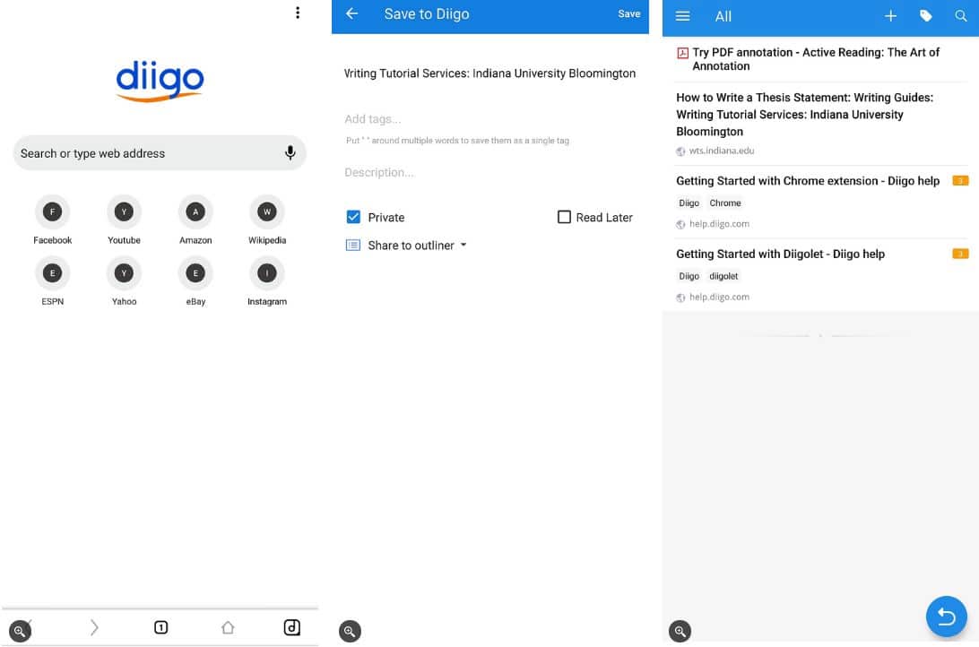This screenshot has height=647, width=979.
Task: Tap the plus icon to add item
Action: [x=890, y=16]
